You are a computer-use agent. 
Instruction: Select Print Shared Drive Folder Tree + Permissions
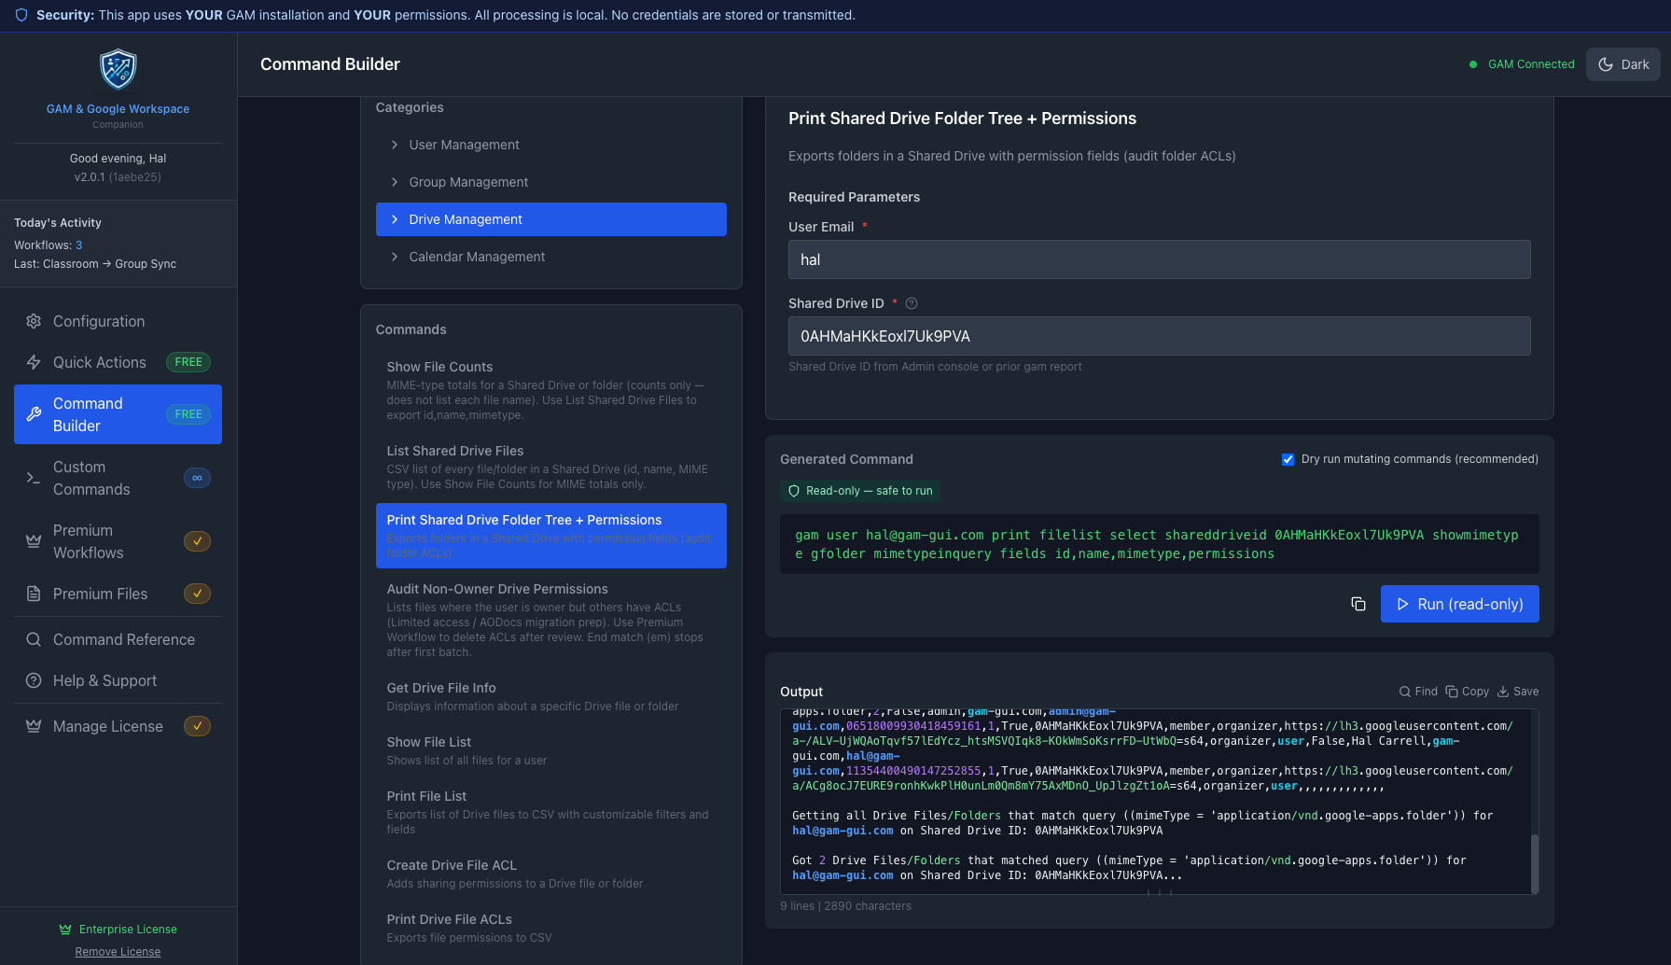(551, 536)
